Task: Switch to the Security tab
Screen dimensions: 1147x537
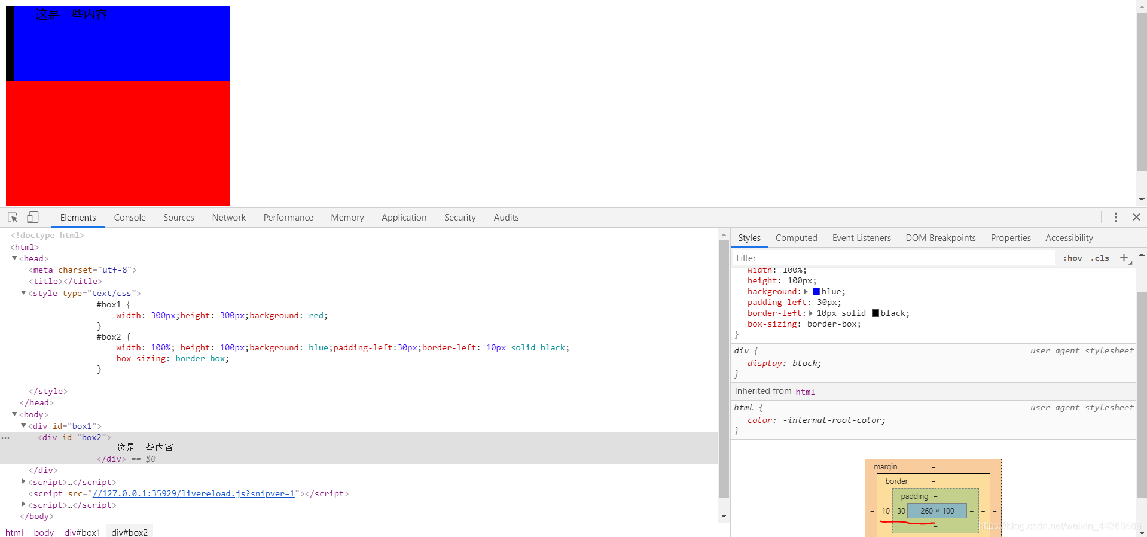Action: click(460, 218)
